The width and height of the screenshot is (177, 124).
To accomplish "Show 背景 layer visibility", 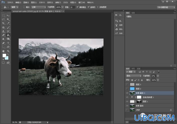I will [x=127, y=110].
